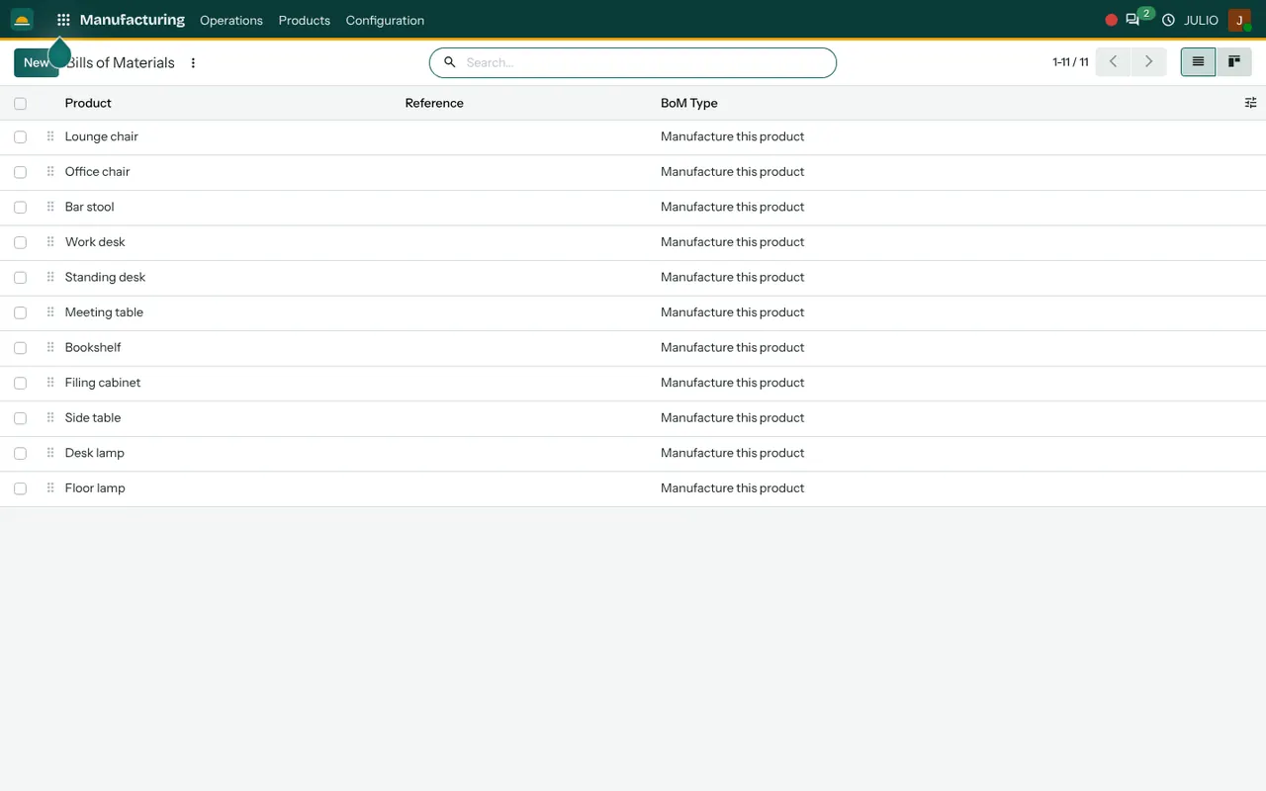Click JULIO company name in navbar
Viewport: 1266px width, 791px height.
coord(1201,20)
